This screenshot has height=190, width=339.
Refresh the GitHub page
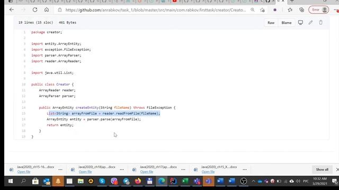(35, 9)
